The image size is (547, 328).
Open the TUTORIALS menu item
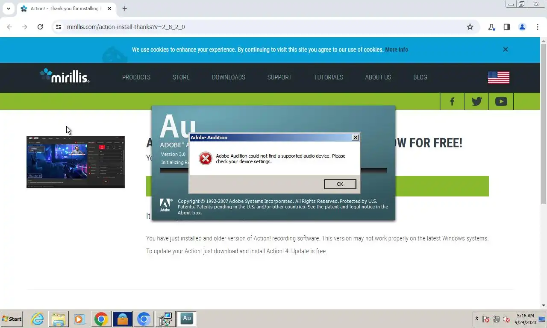coord(329,77)
